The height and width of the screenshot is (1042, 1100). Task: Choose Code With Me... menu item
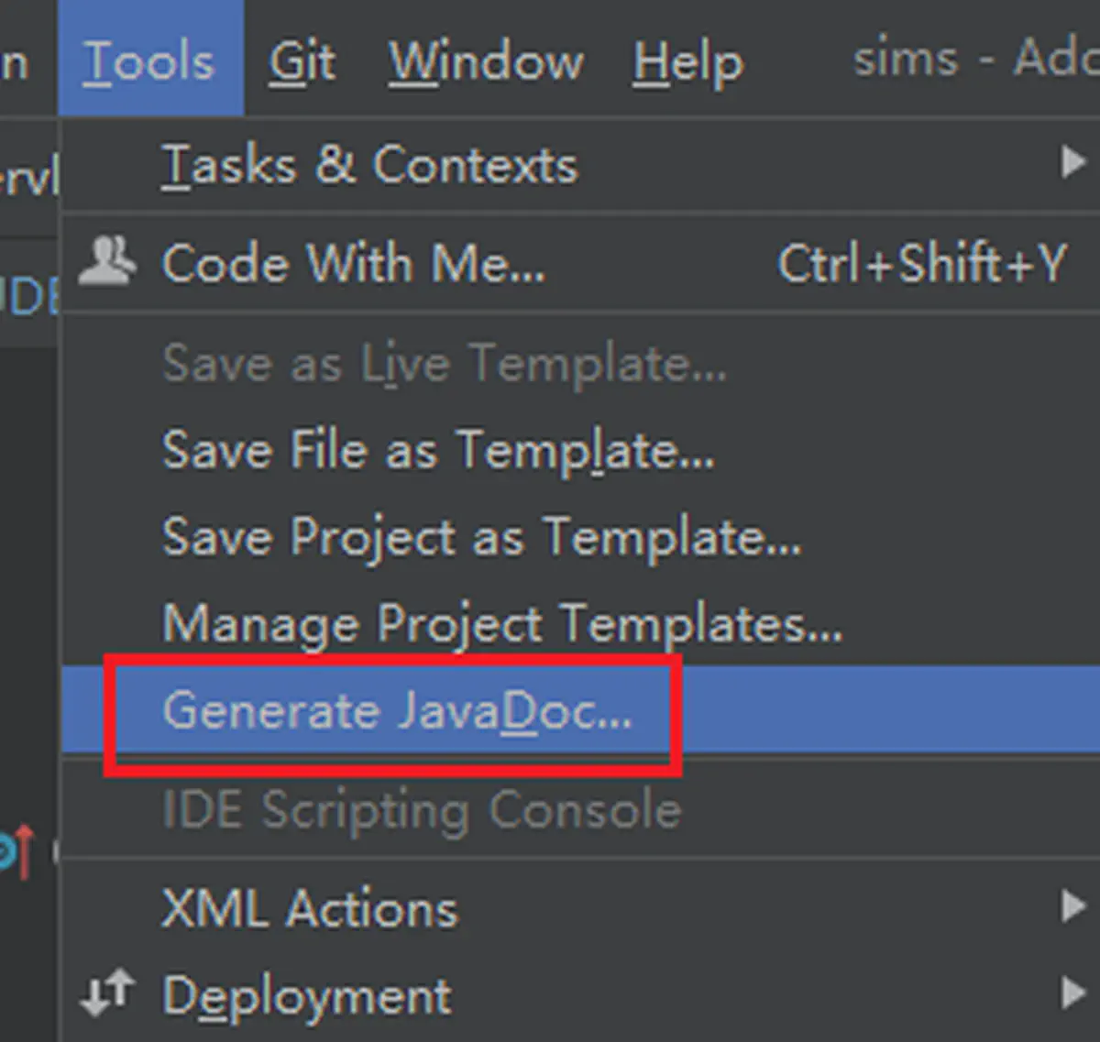pyautogui.click(x=581, y=263)
